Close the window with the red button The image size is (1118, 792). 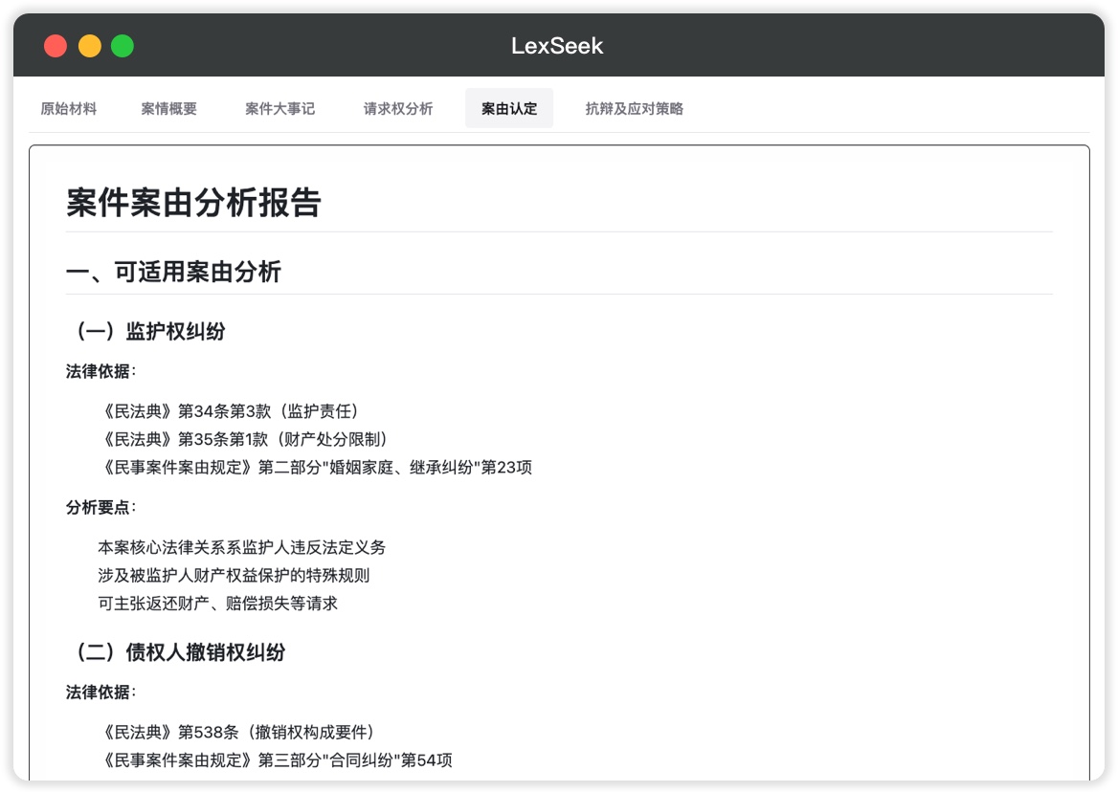(56, 46)
